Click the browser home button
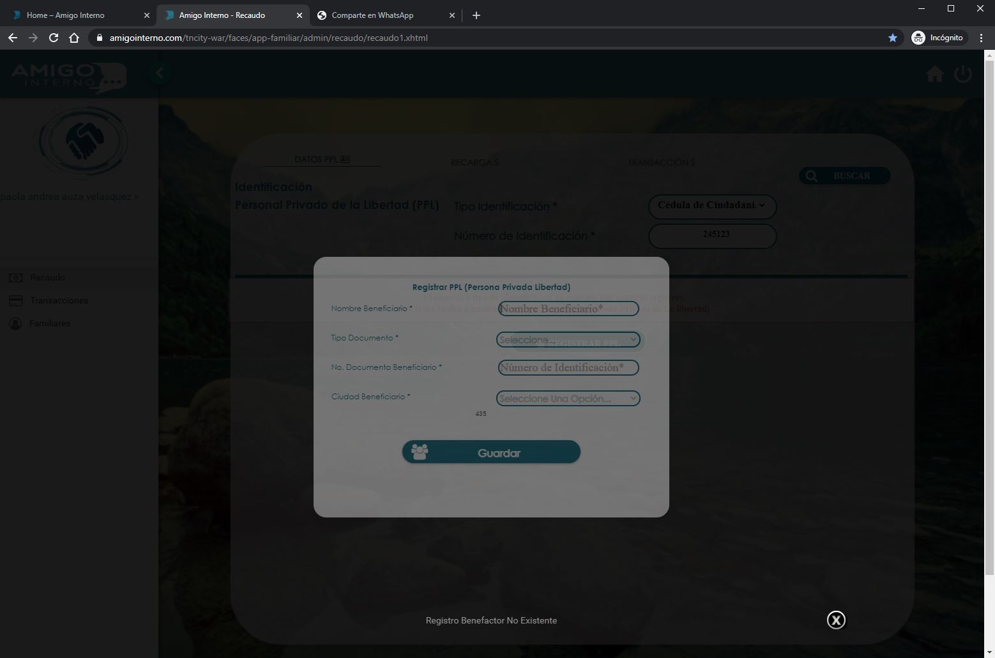Viewport: 995px width, 658px height. (x=74, y=38)
